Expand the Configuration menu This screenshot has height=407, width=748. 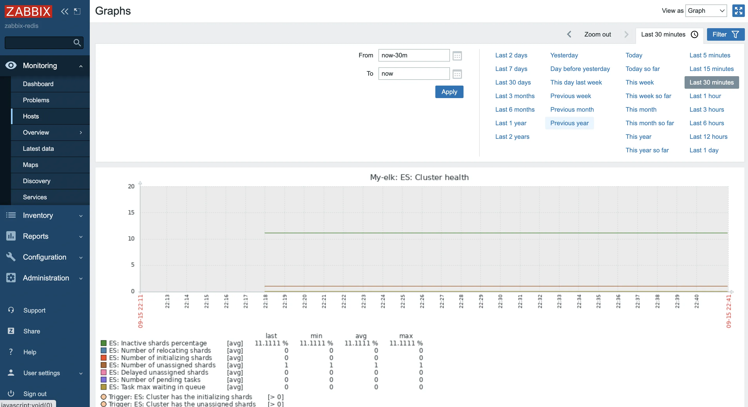pyautogui.click(x=45, y=257)
